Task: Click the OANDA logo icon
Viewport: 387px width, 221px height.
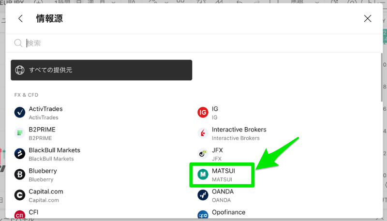Action: (x=203, y=195)
